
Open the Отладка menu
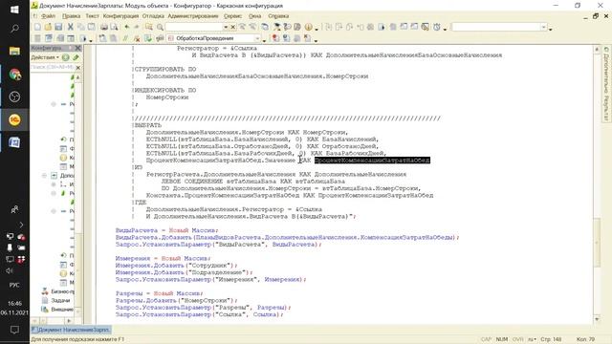point(153,16)
